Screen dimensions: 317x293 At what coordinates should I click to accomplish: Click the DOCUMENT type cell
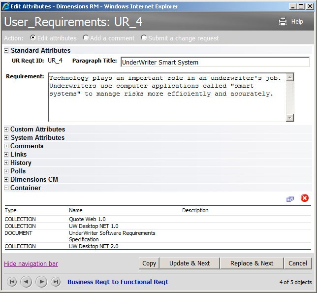click(18, 233)
